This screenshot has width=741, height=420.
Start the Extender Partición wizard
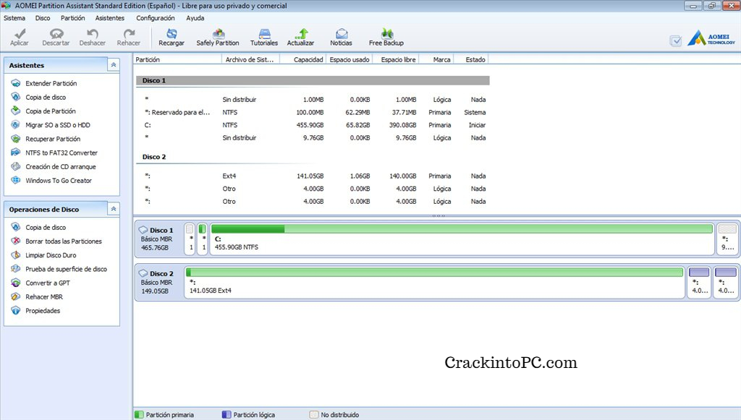[51, 83]
